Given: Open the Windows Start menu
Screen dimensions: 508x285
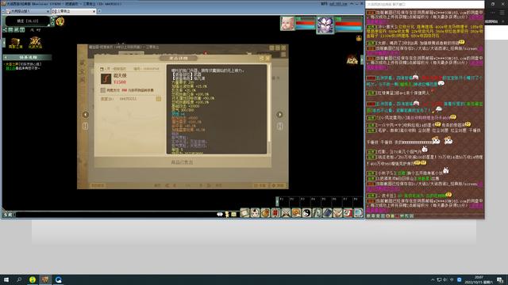Looking at the screenshot, I should click(x=6, y=279).
